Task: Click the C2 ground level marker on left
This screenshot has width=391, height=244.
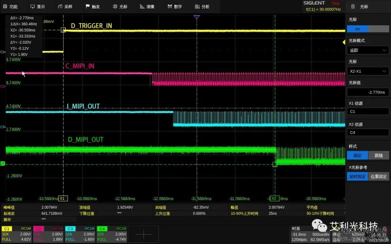Action: 3,86
